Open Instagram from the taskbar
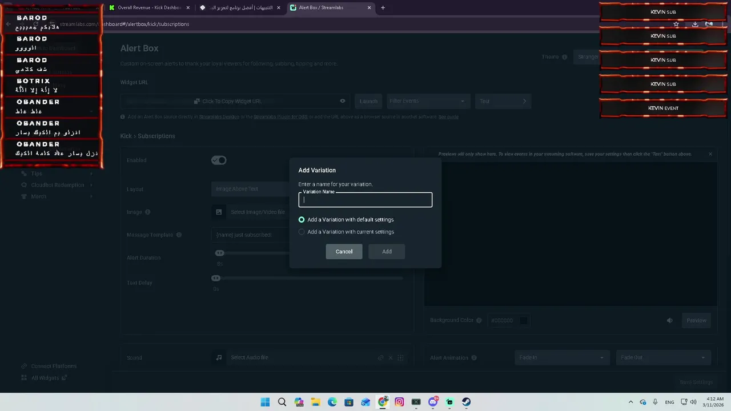This screenshot has height=411, width=731. (x=399, y=402)
